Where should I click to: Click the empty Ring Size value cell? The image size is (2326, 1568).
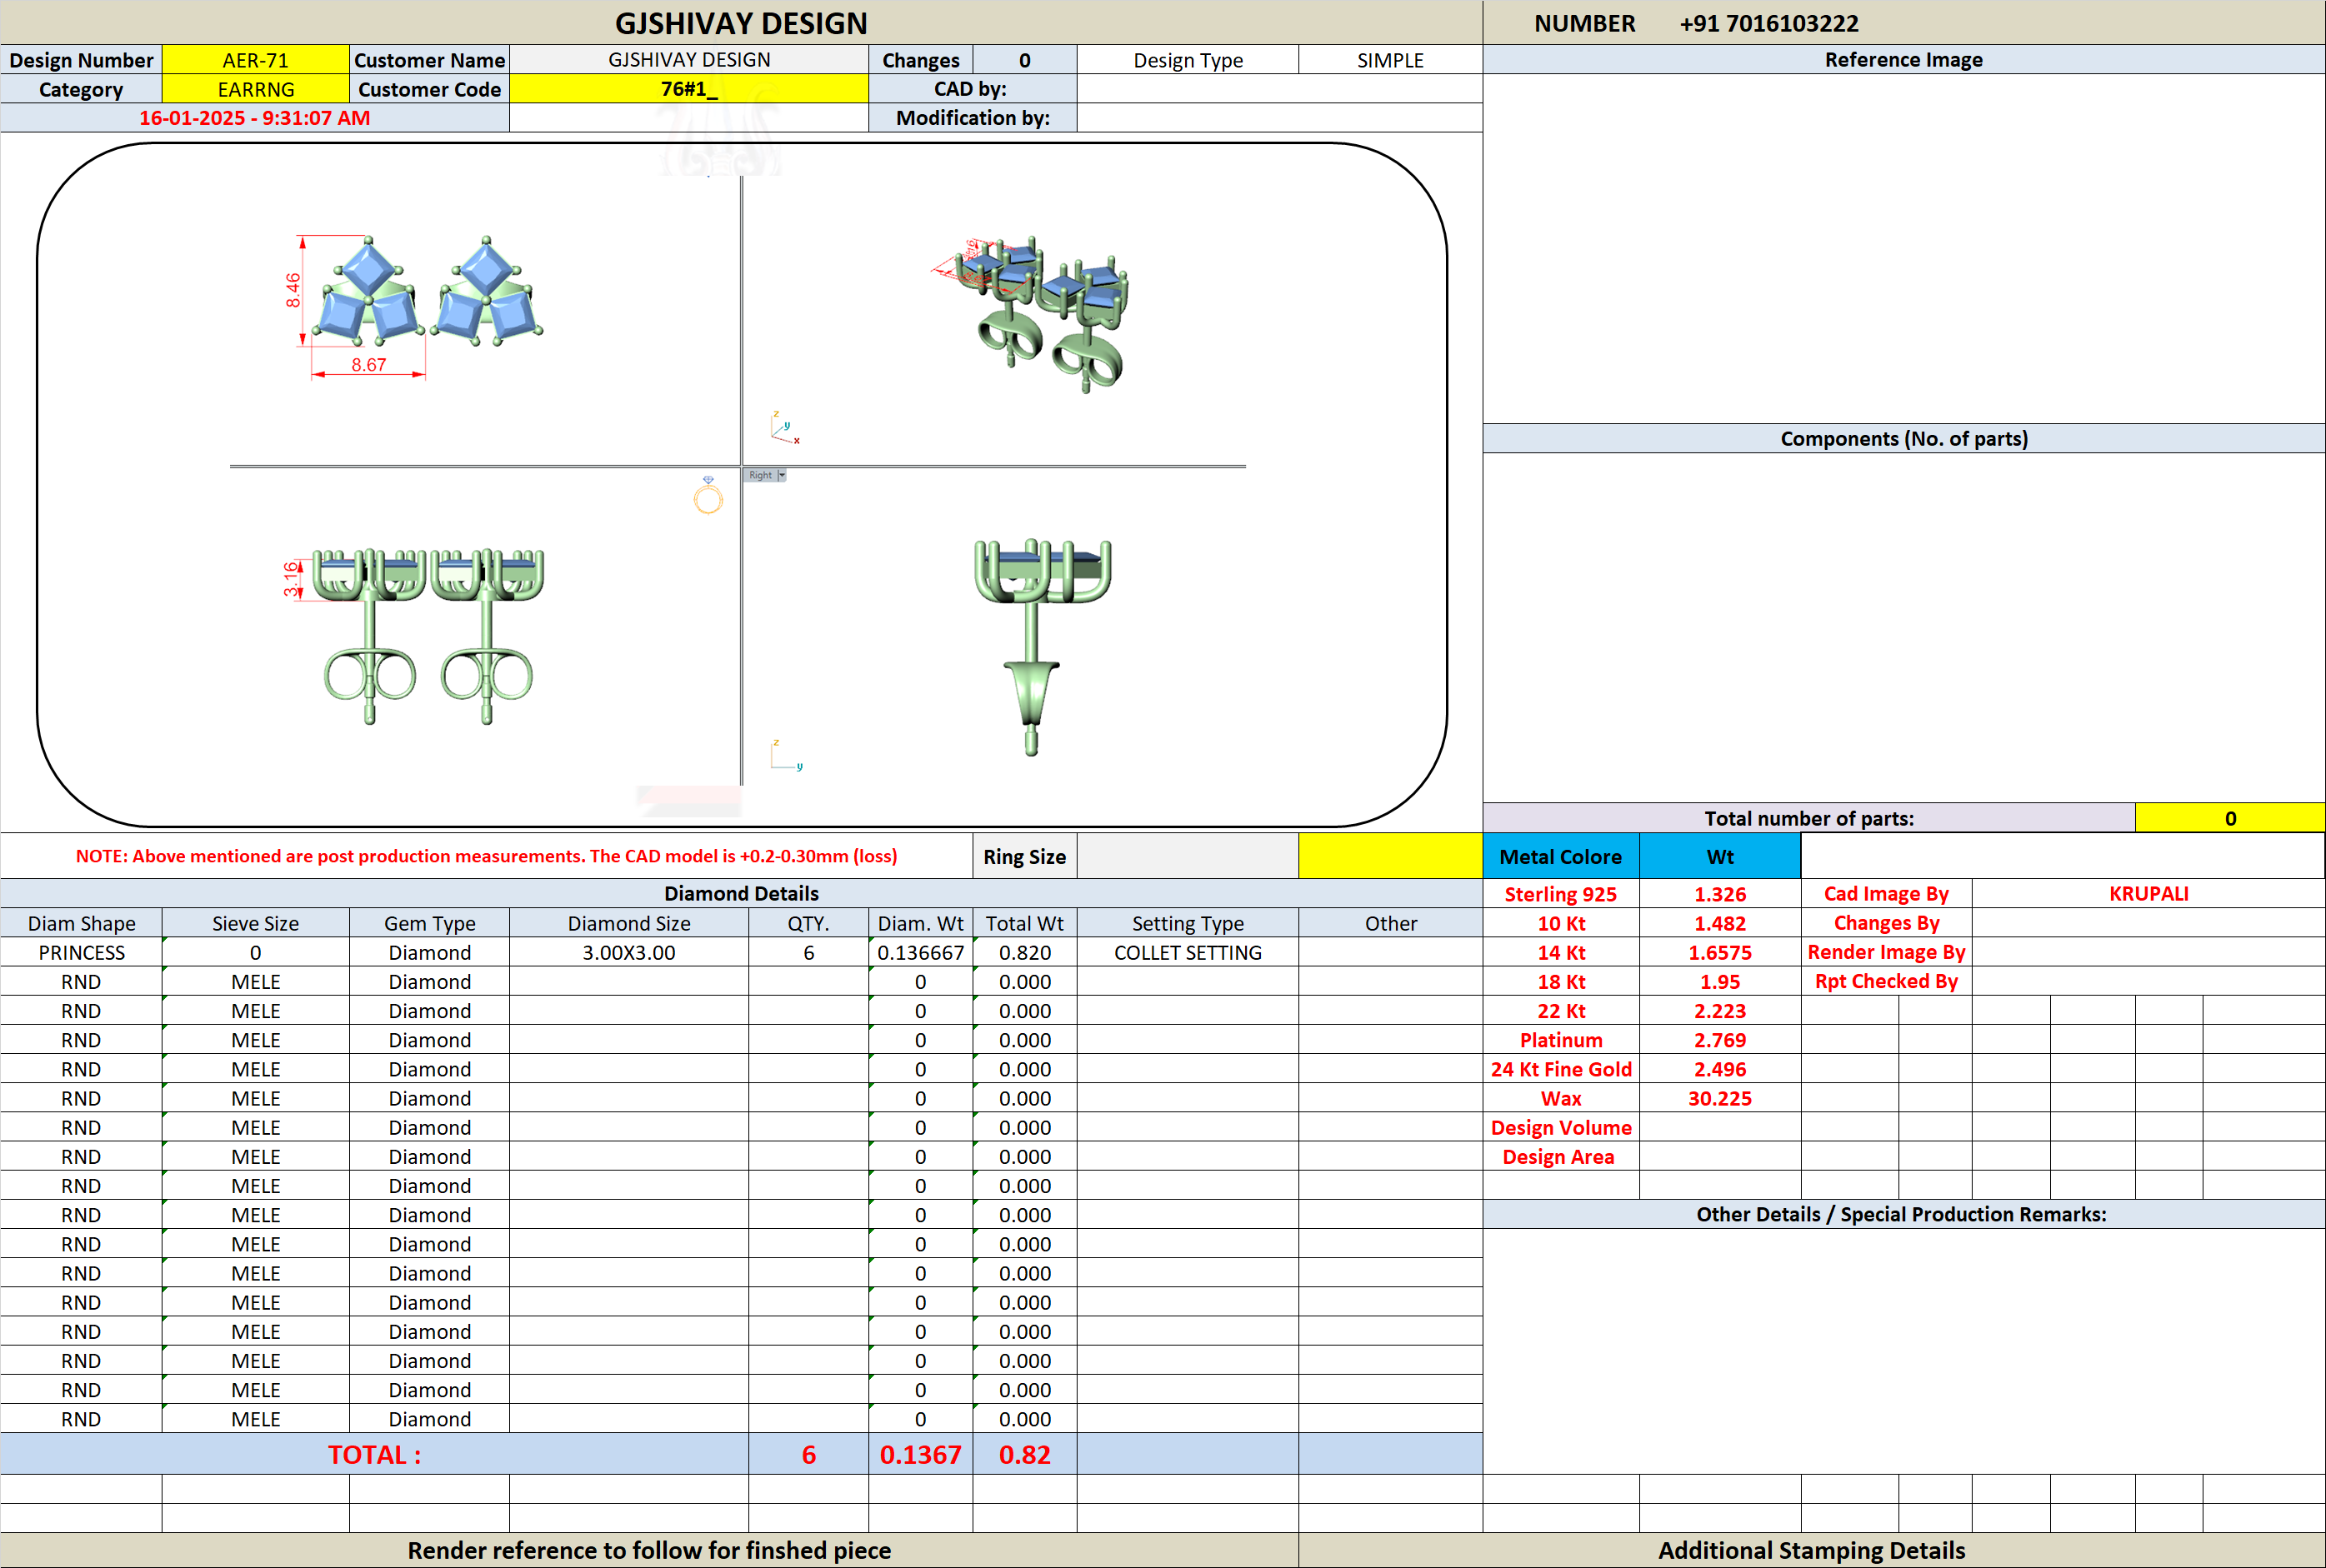tap(1188, 857)
